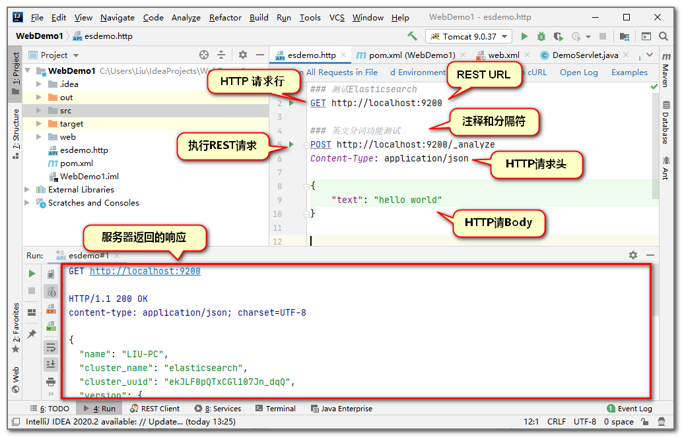Open the Refactor menu
Screen dimensions: 682x437
coord(225,17)
